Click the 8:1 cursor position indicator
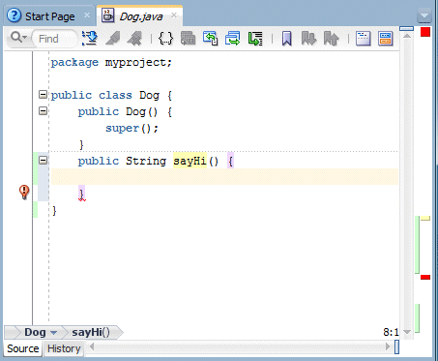The width and height of the screenshot is (438, 361). (391, 332)
